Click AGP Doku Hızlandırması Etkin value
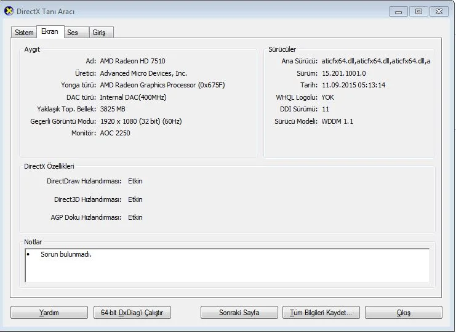The image size is (456, 333). click(x=135, y=217)
